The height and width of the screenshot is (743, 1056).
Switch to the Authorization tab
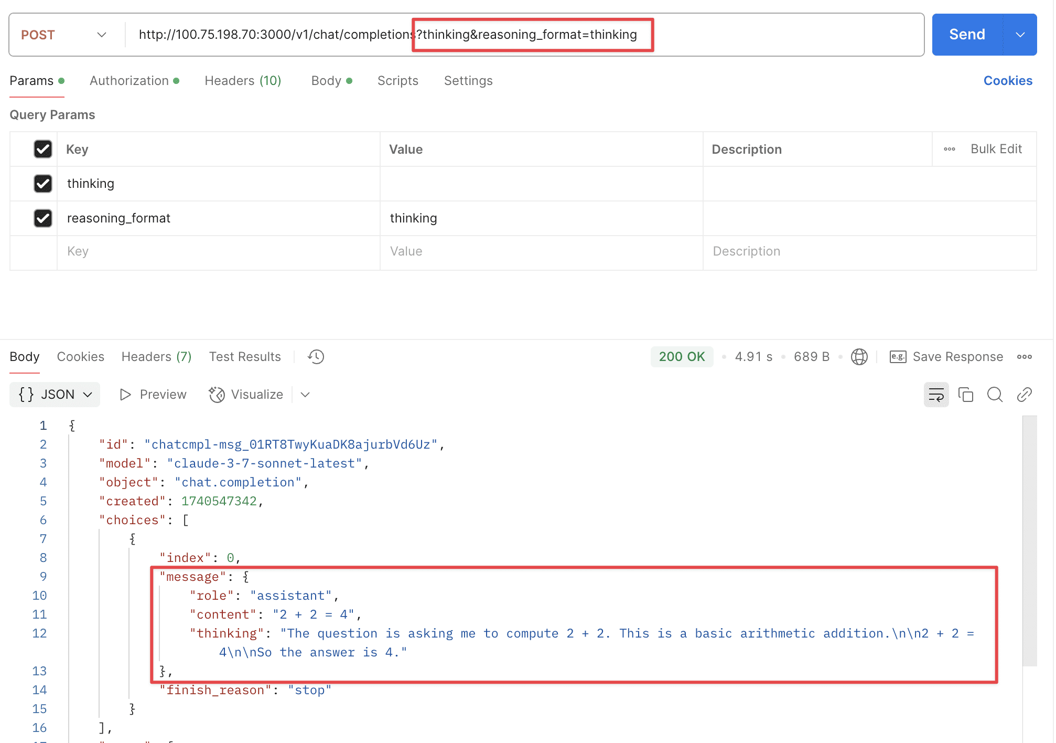point(134,81)
